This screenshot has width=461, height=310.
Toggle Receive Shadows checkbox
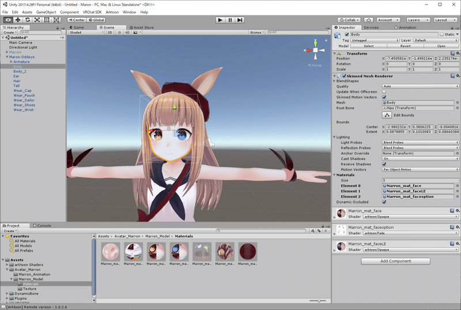pos(384,164)
